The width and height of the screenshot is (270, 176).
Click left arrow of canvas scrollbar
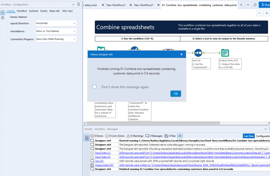point(85,123)
